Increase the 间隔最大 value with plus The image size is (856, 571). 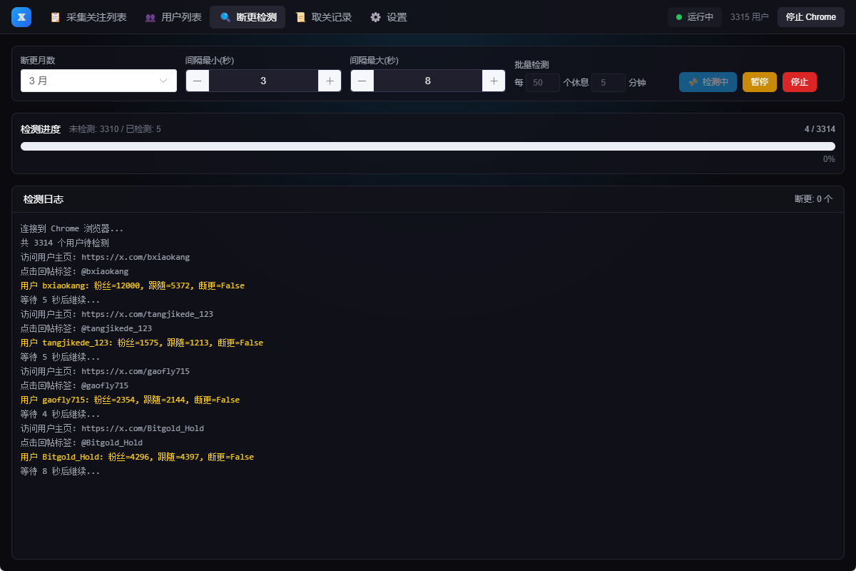(494, 81)
